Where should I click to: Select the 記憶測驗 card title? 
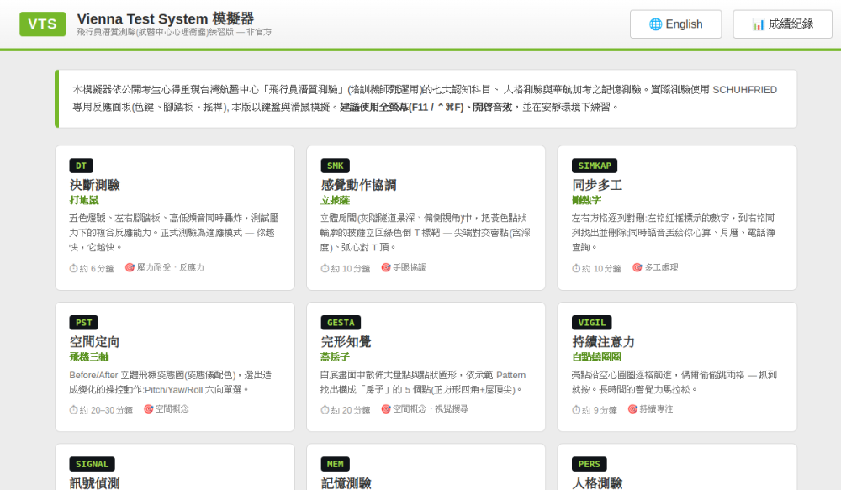click(346, 483)
